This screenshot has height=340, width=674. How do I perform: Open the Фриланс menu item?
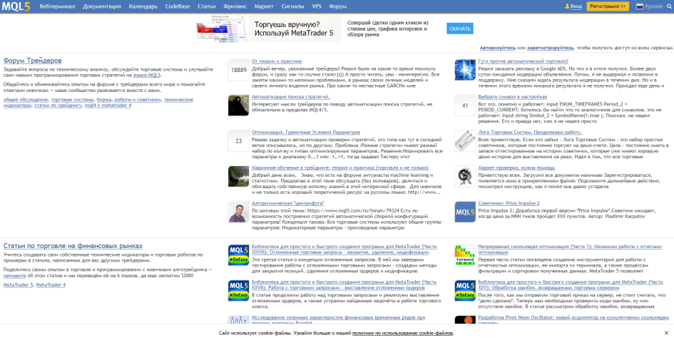[x=235, y=6]
